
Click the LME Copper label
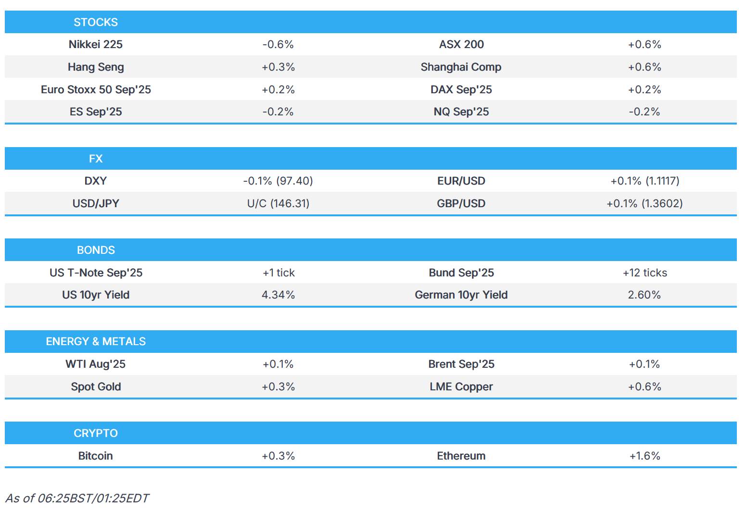(461, 386)
